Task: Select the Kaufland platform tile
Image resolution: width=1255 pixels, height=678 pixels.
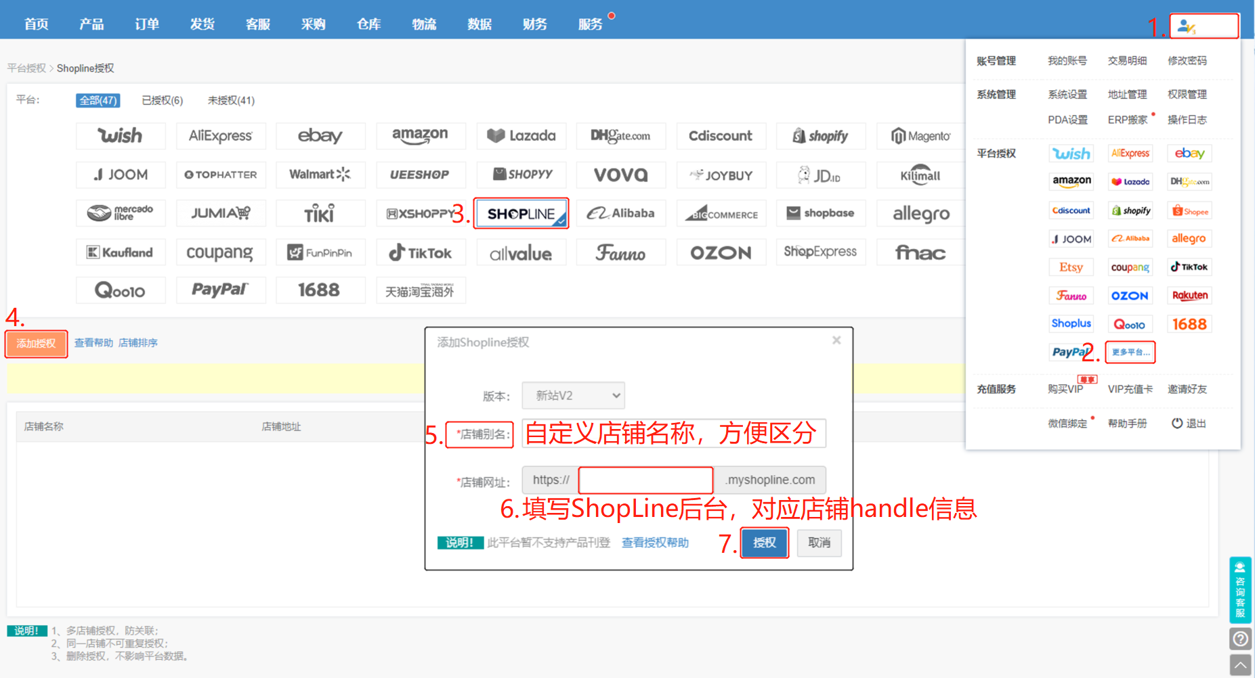Action: (121, 252)
